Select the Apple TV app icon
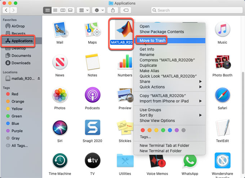Viewport: 245px width, 178px height. click(92, 160)
